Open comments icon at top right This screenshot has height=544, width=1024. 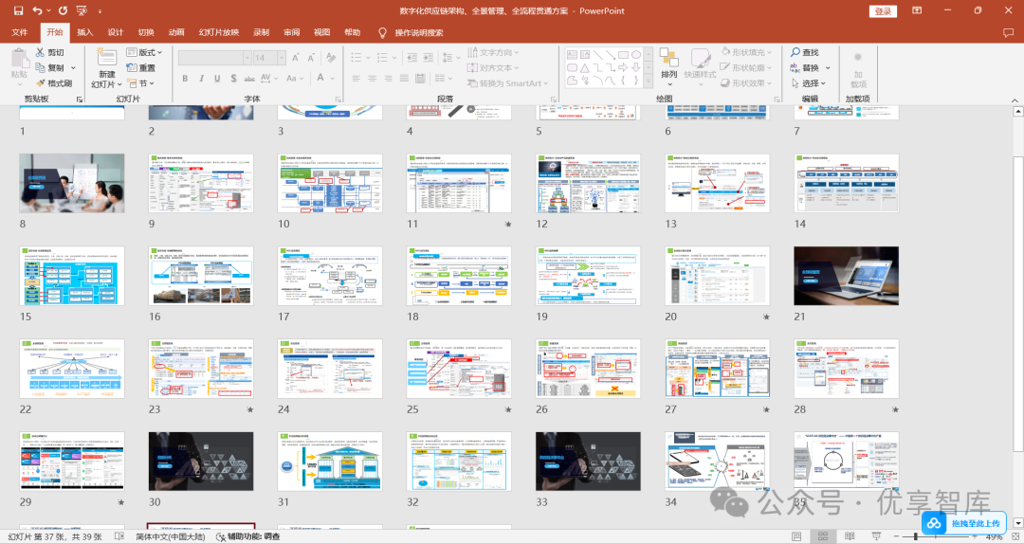(1008, 32)
